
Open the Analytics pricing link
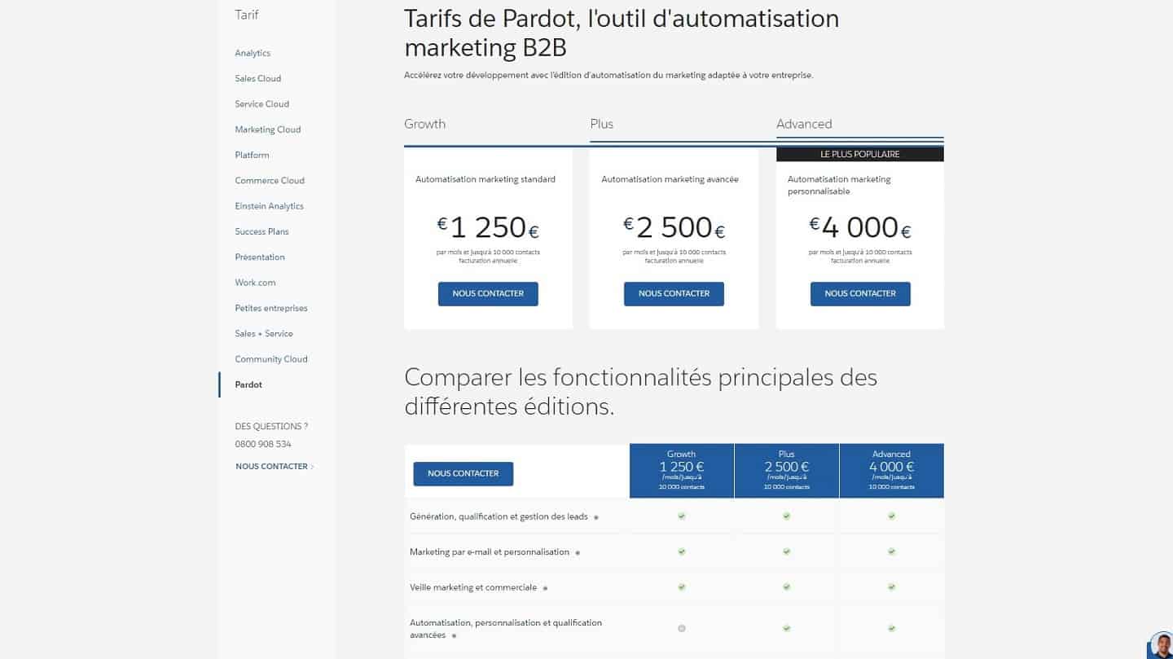253,53
